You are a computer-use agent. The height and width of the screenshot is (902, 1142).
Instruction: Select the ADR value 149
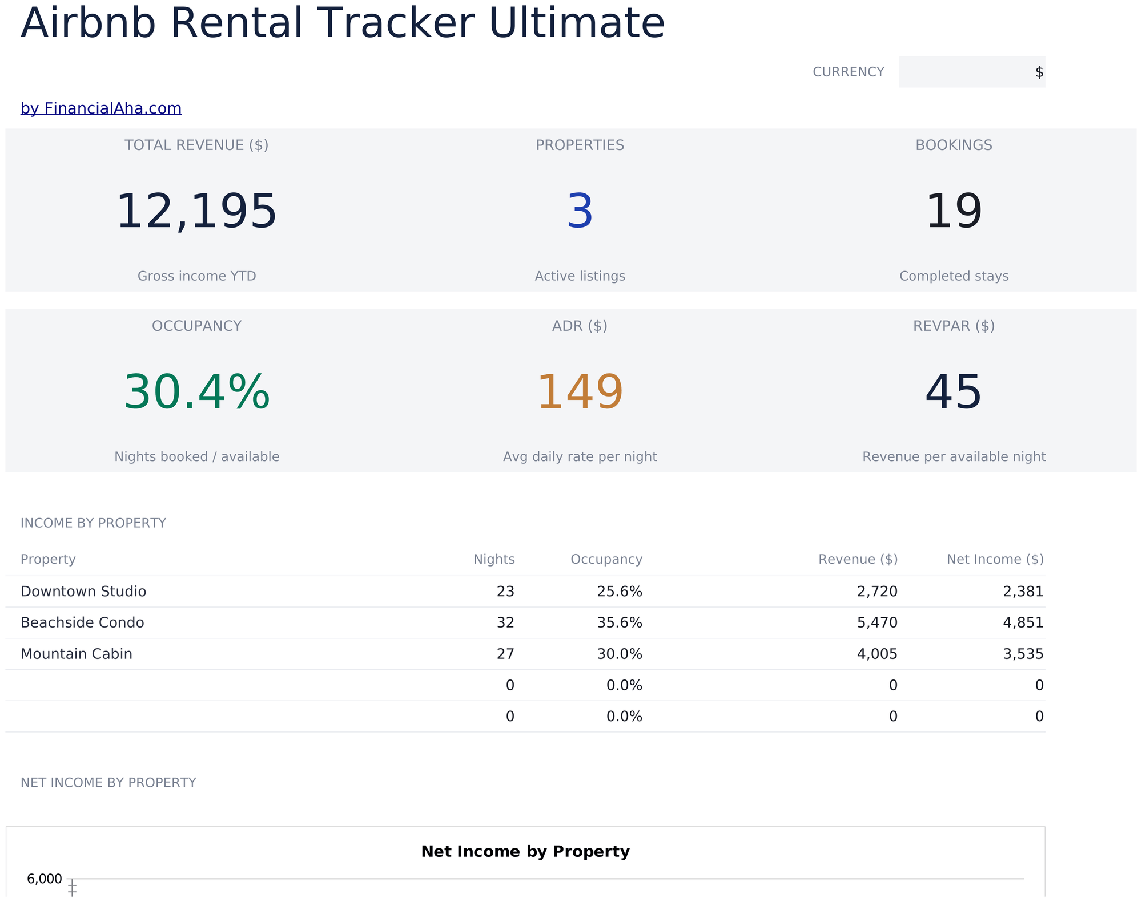click(580, 393)
